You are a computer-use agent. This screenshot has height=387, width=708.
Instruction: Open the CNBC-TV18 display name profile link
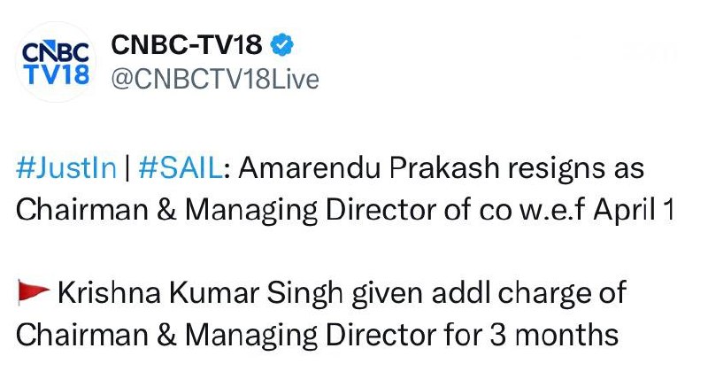coord(187,45)
